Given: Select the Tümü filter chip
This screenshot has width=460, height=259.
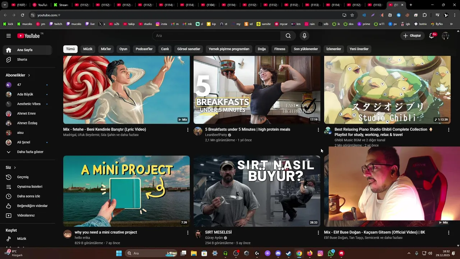Looking at the screenshot, I should (x=70, y=49).
